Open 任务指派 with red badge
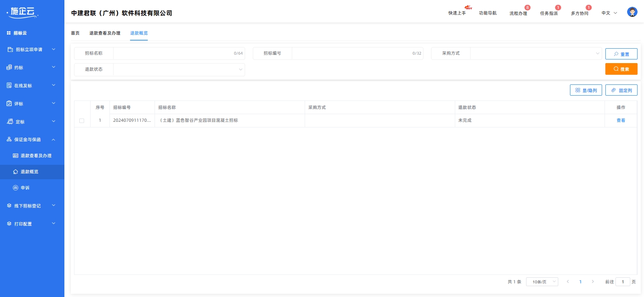The image size is (644, 297). (549, 13)
